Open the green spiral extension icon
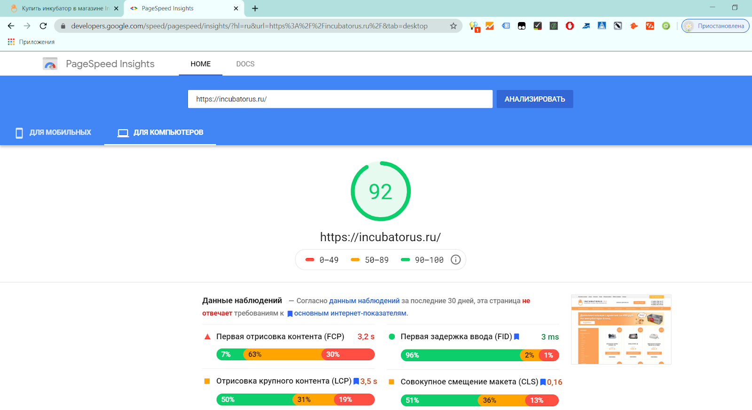The width and height of the screenshot is (752, 410). (554, 26)
